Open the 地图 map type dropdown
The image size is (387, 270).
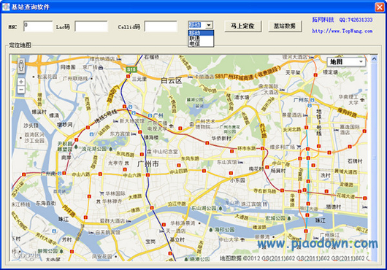tap(346, 61)
